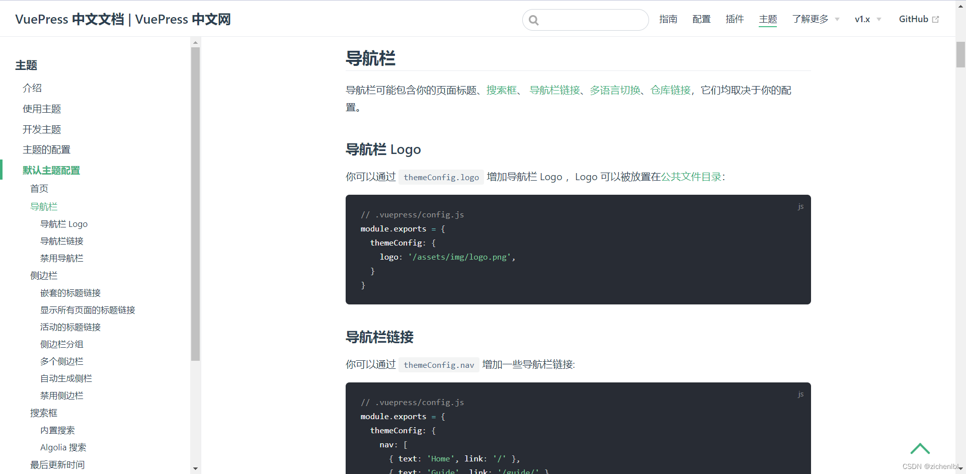
Task: Click the themeConfig.logo inline code
Action: pyautogui.click(x=441, y=177)
